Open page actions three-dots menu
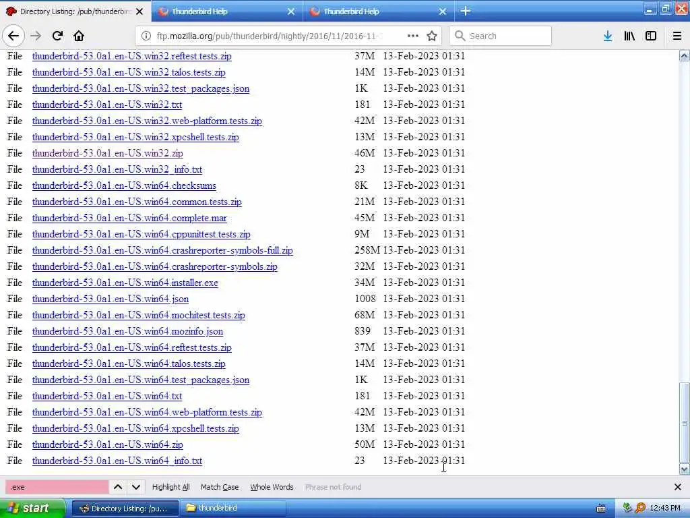 click(x=413, y=36)
